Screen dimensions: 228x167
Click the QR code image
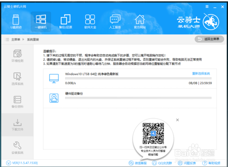(x=153, y=133)
